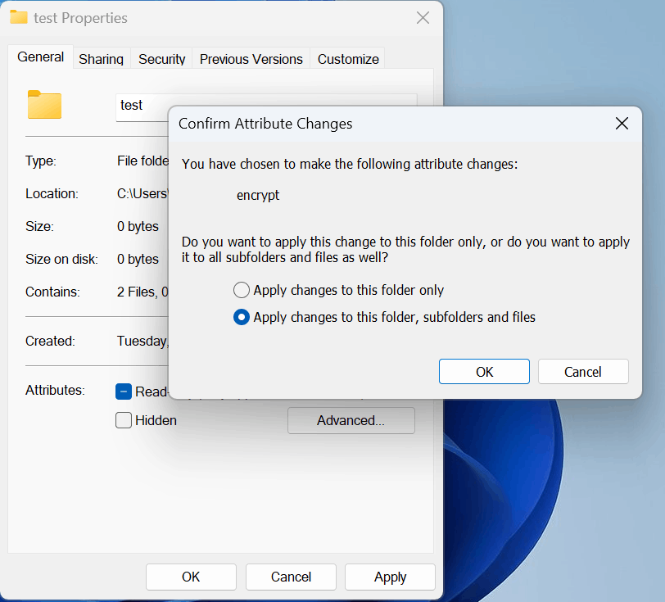This screenshot has height=602, width=665.
Task: Click the large folder icon in General tab
Action: pos(44,104)
